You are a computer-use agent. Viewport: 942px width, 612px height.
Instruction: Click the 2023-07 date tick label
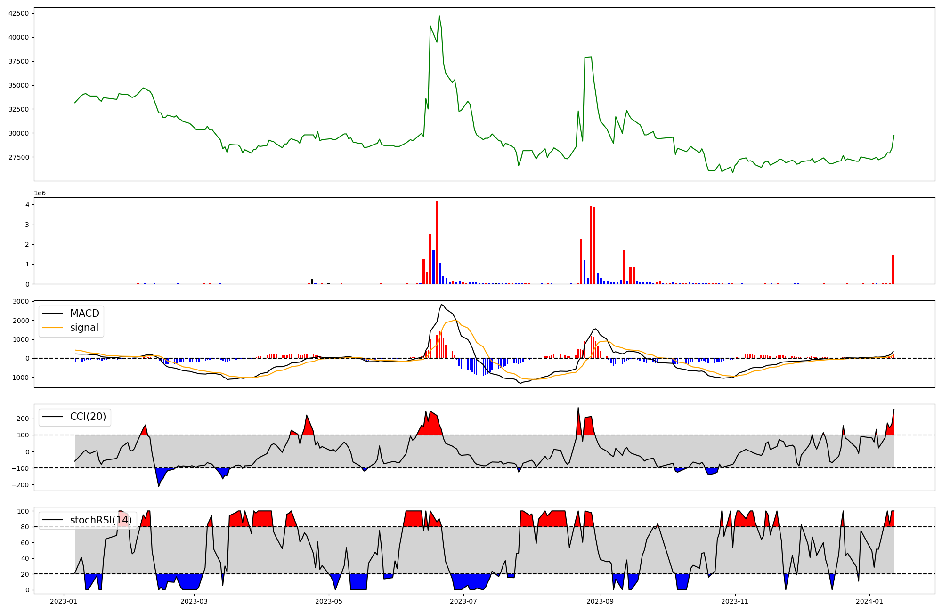pos(463,601)
